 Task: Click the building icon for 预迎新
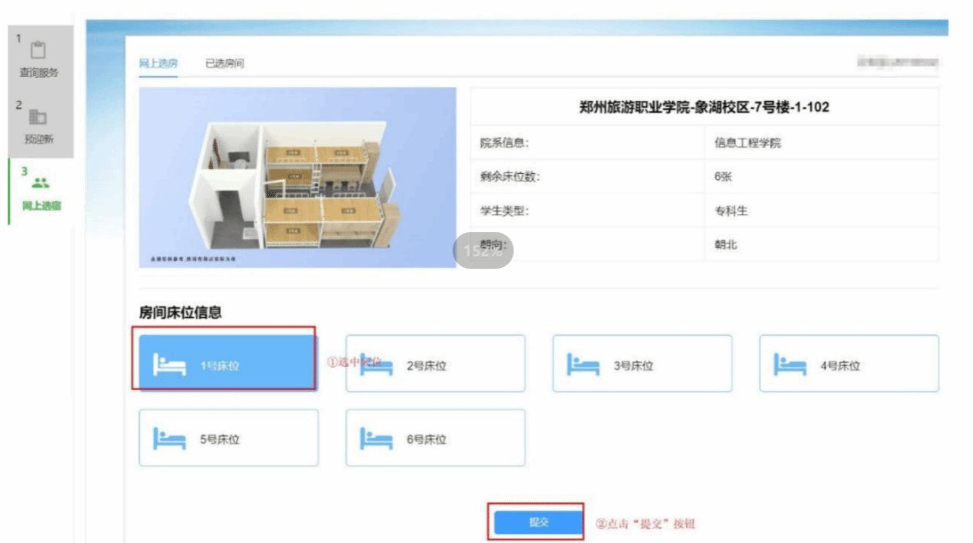(38, 117)
